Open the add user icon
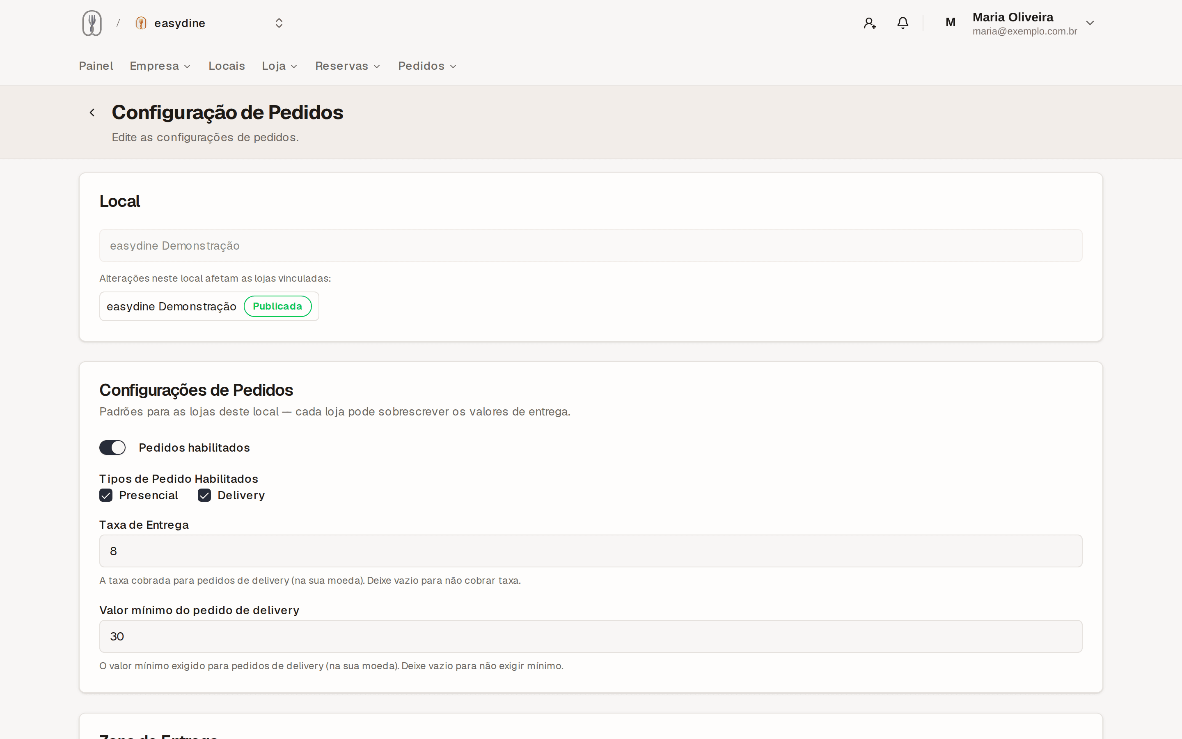Screen dimensions: 1182x739 pyautogui.click(x=869, y=23)
